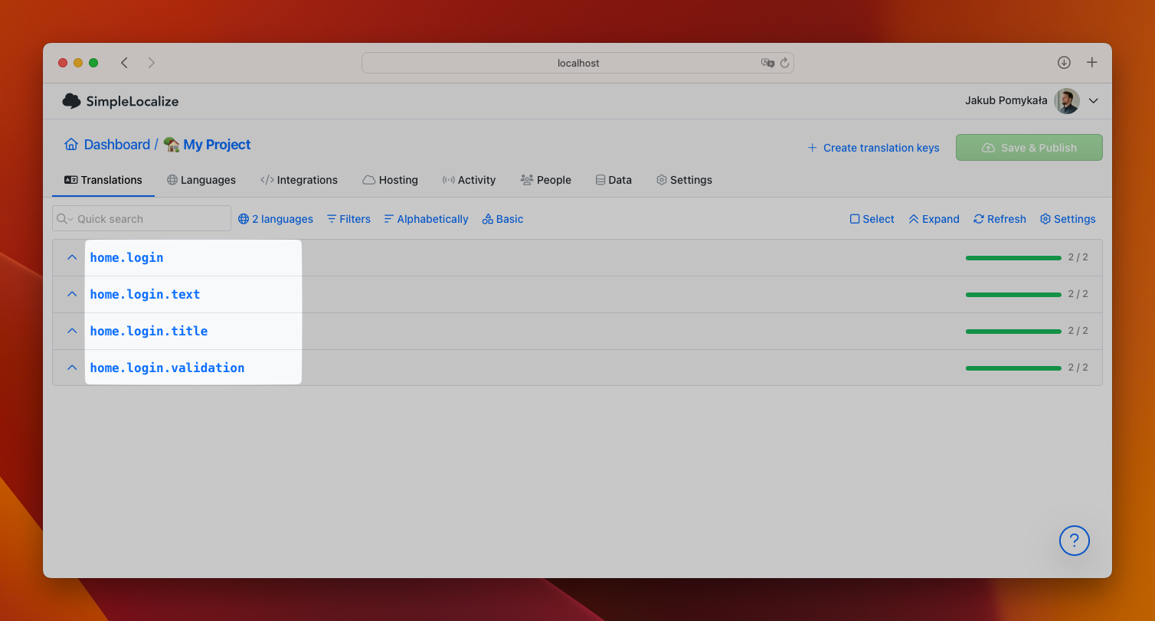Open the Filters menu
Viewport: 1155px width, 621px height.
pyautogui.click(x=348, y=219)
